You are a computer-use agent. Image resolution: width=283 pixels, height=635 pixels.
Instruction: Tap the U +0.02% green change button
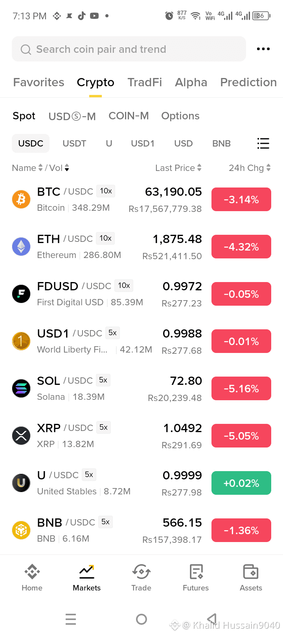tap(241, 483)
